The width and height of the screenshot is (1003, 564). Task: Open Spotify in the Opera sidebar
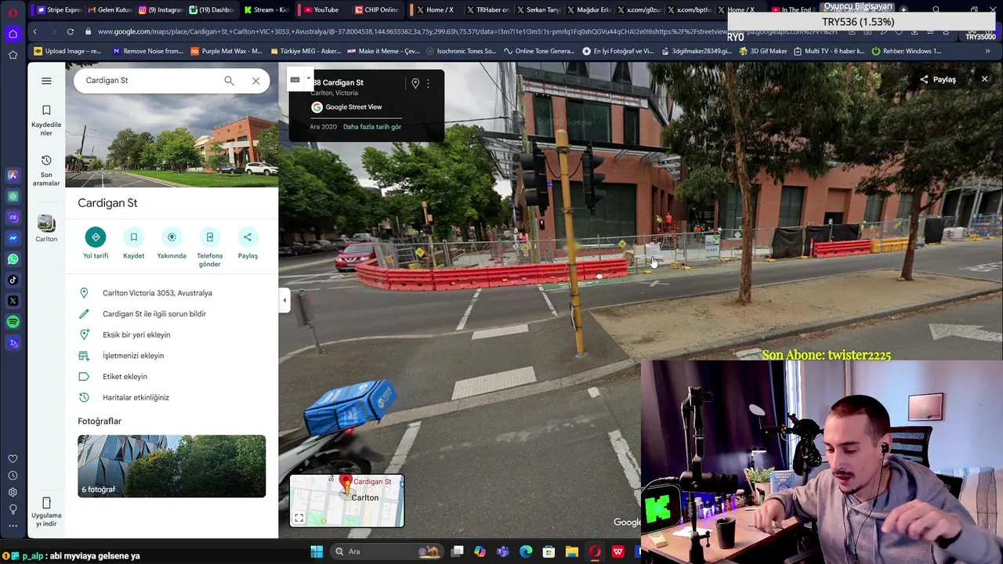(x=13, y=322)
